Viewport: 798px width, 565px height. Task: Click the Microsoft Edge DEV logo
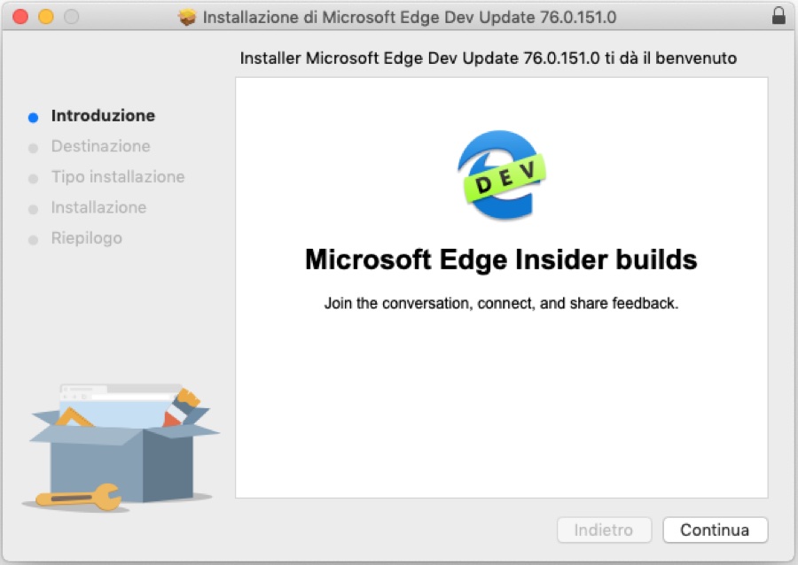501,175
